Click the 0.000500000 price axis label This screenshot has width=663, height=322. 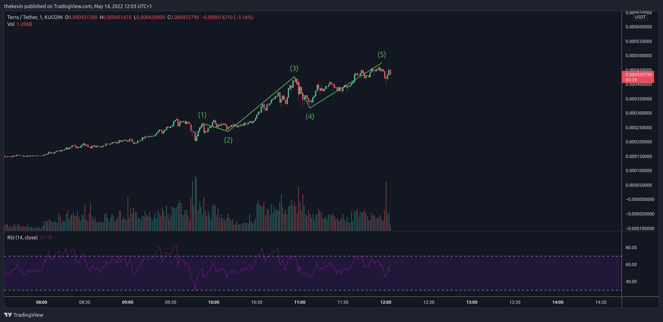[x=639, y=56]
